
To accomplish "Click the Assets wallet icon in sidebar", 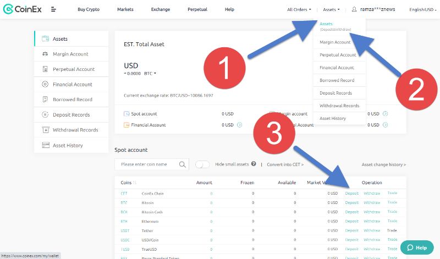I will pos(45,38).
